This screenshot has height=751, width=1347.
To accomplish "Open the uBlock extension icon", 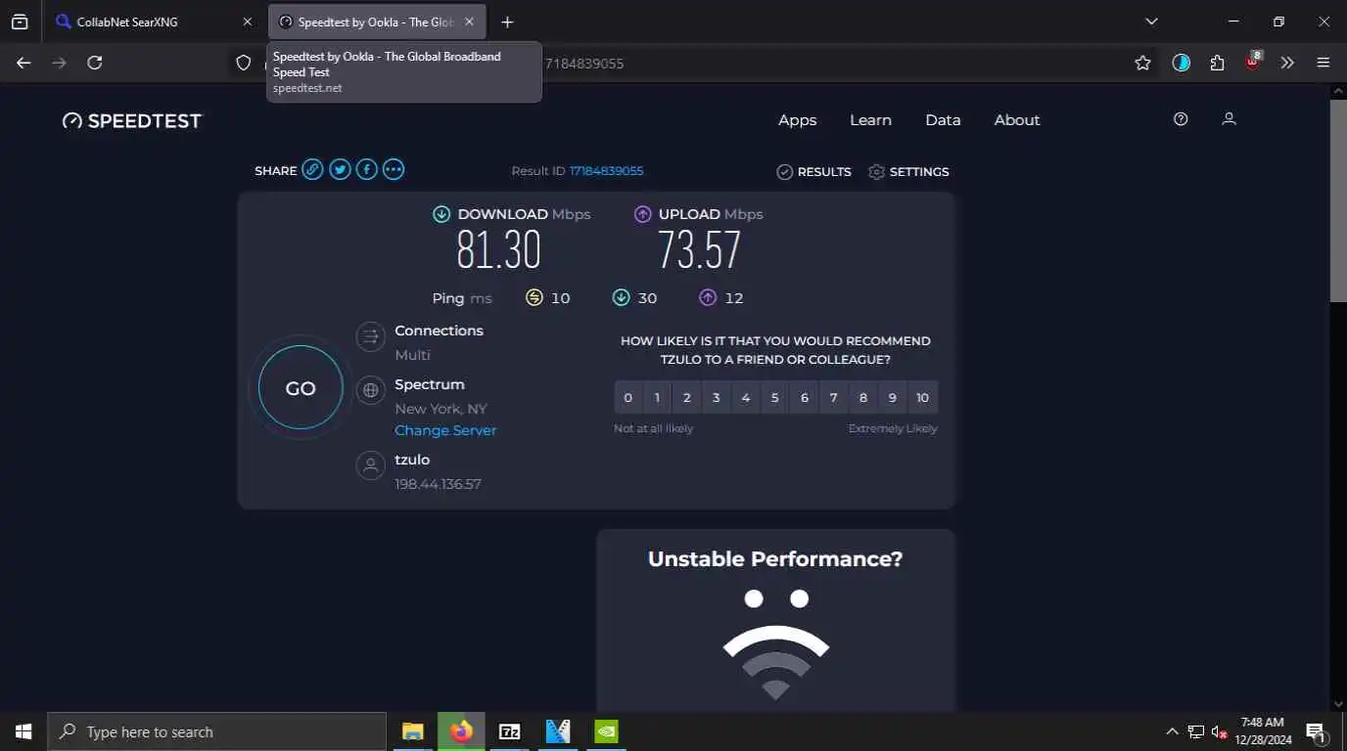I will point(1253,62).
